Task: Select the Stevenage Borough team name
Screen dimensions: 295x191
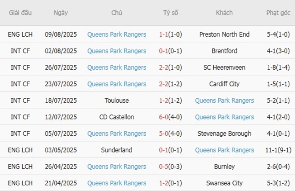Action: [224, 134]
